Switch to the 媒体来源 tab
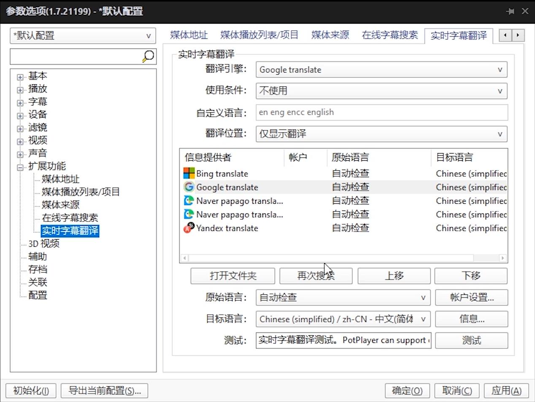 click(330, 35)
